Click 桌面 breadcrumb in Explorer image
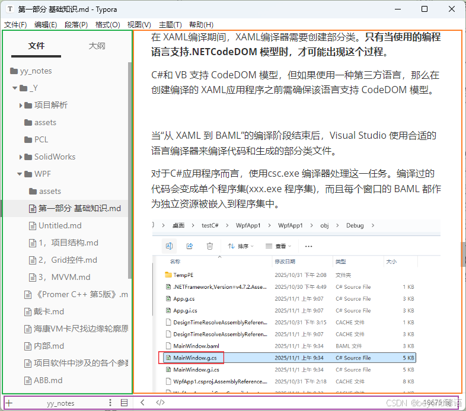The height and width of the screenshot is (411, 466). [178, 226]
